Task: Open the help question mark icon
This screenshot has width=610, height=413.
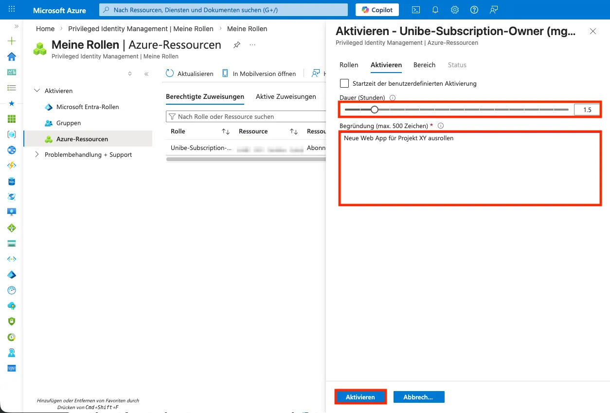Action: [x=474, y=10]
